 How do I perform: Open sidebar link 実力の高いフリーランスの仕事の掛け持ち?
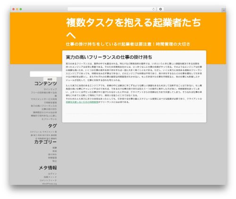[44, 107]
